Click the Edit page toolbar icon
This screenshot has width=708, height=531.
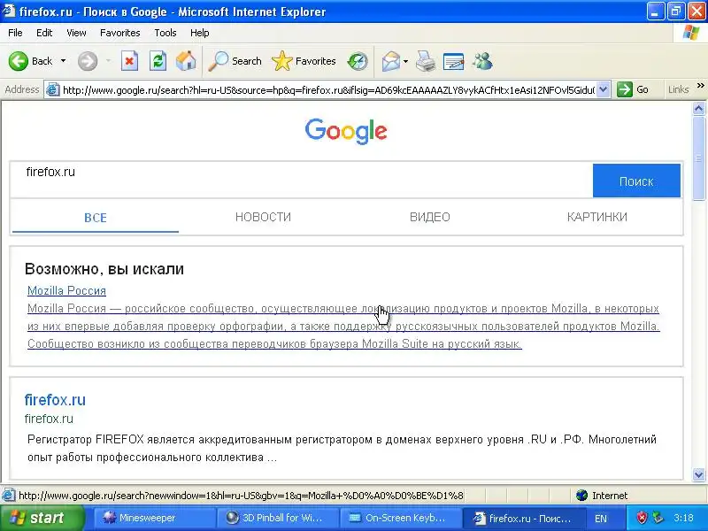coord(453,61)
